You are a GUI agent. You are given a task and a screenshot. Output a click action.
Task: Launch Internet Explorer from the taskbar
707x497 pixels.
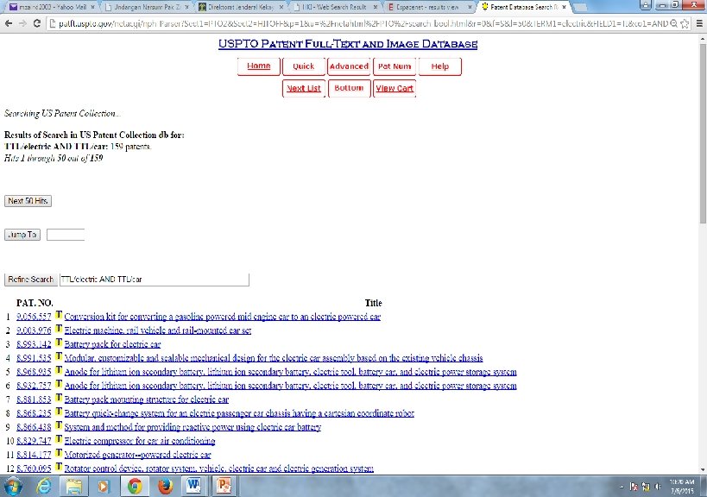point(44,486)
